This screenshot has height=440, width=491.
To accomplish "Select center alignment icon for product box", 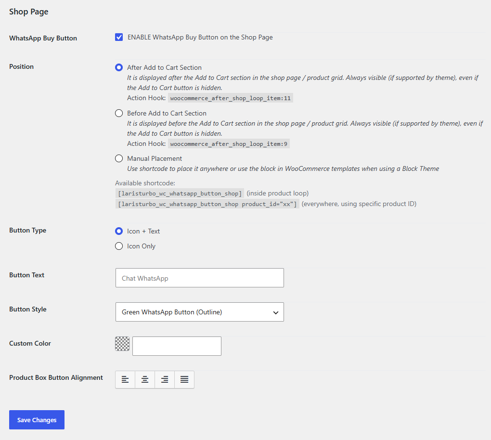I will click(x=145, y=379).
